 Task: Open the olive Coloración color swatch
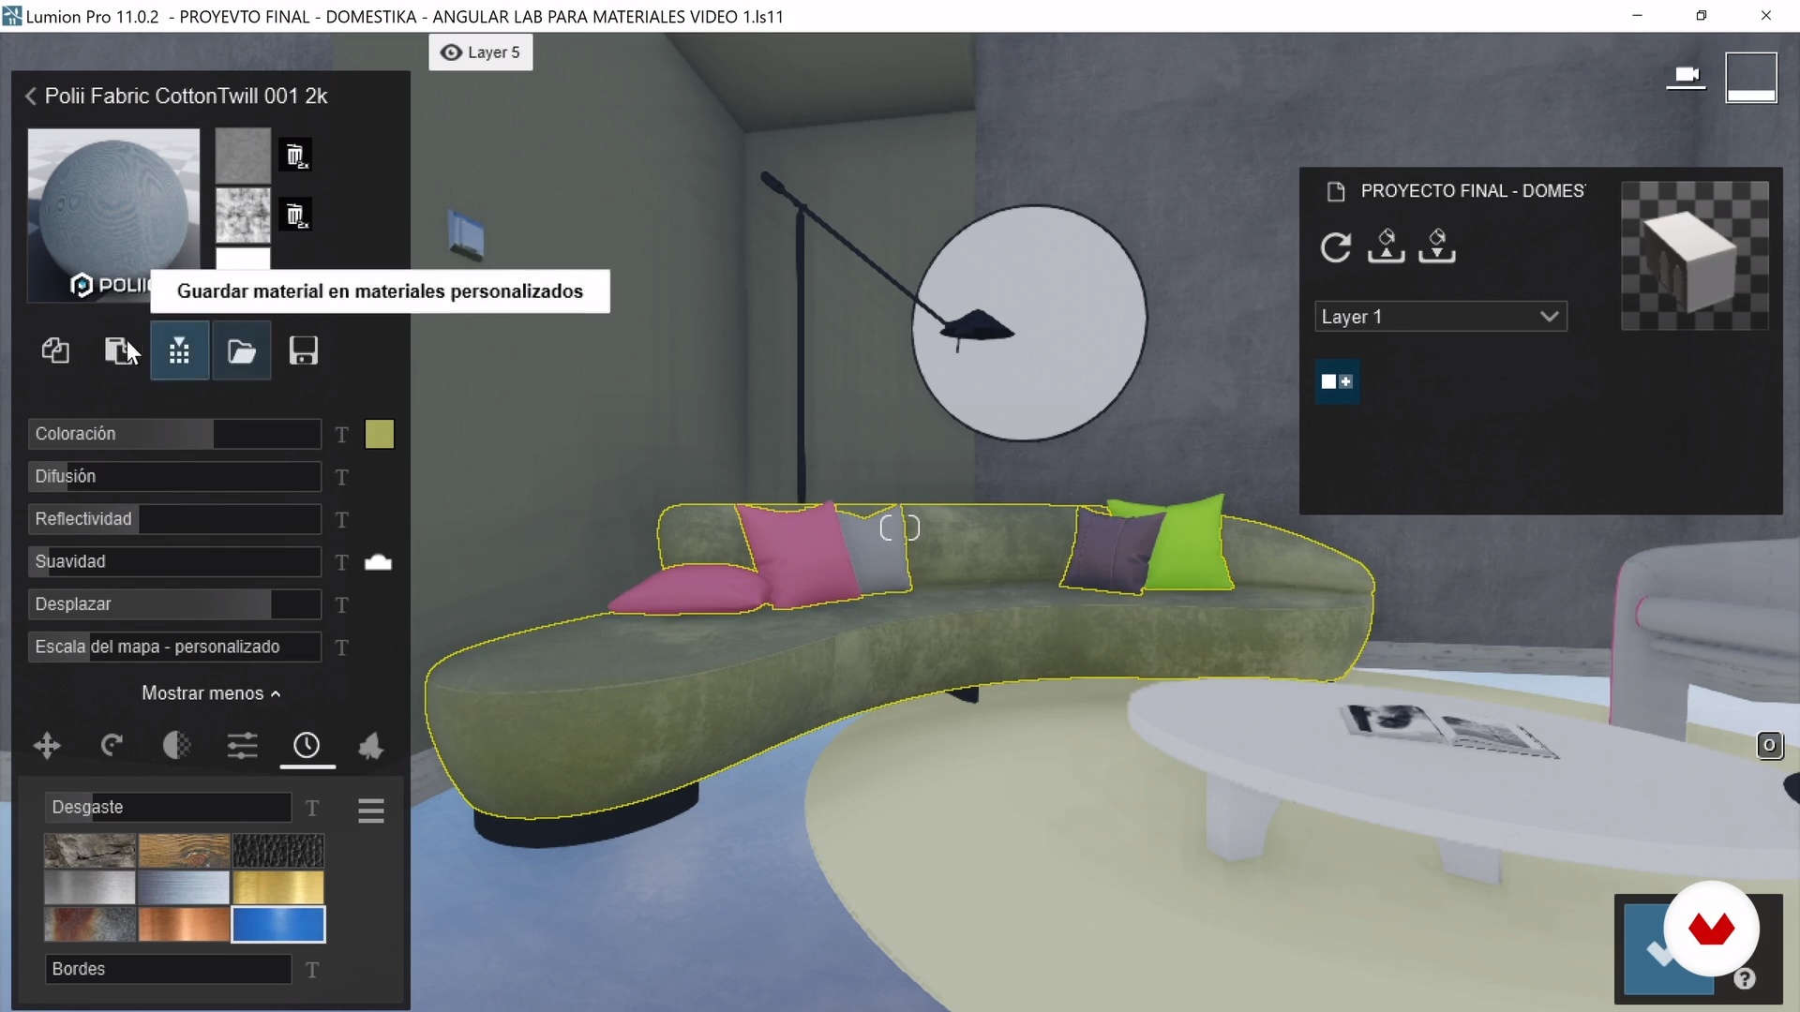[380, 434]
